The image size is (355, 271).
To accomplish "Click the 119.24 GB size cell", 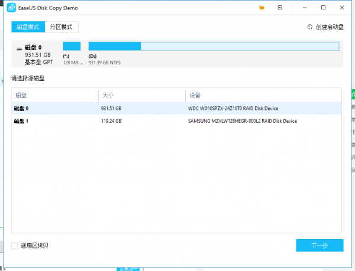I will (111, 121).
